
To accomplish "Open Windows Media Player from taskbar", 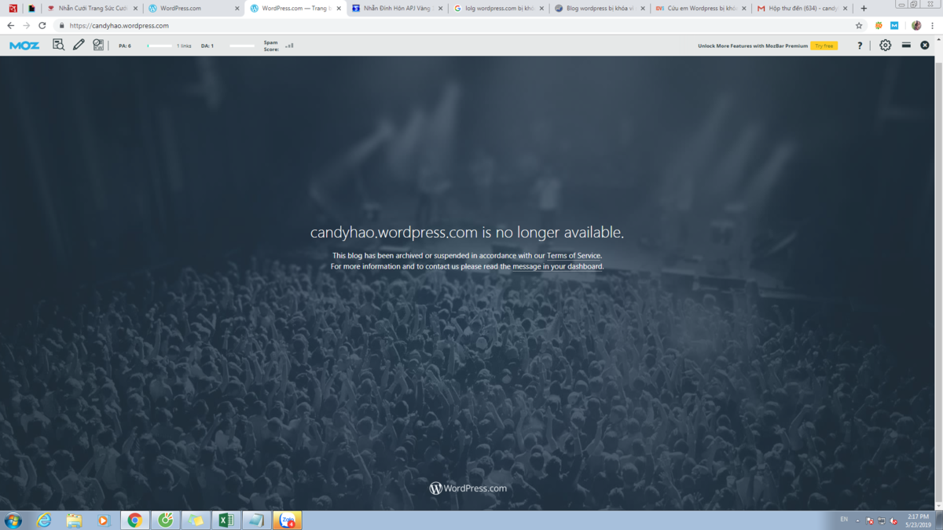I will point(104,521).
